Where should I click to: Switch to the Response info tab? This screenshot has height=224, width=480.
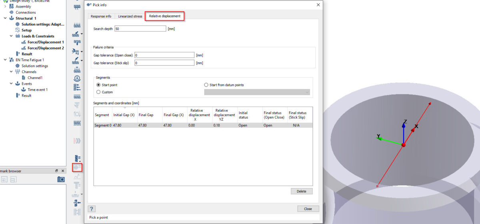pos(101,16)
